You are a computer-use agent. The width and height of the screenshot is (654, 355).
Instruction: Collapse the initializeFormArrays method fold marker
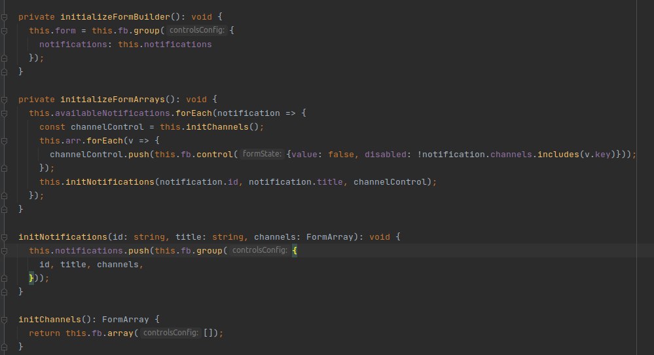point(4,100)
